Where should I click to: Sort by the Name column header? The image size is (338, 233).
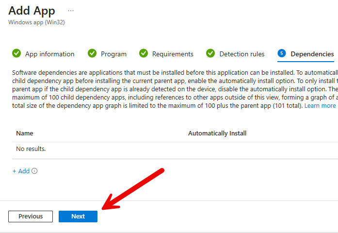pyautogui.click(x=25, y=133)
